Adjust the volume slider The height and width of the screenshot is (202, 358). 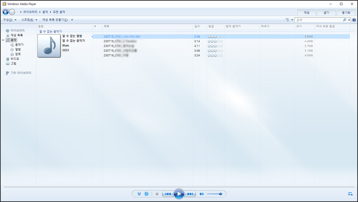coord(214,194)
